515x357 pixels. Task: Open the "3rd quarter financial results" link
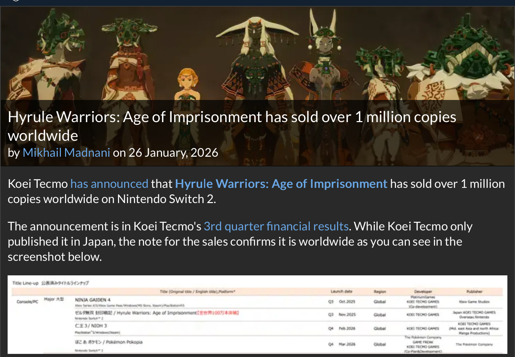(276, 226)
